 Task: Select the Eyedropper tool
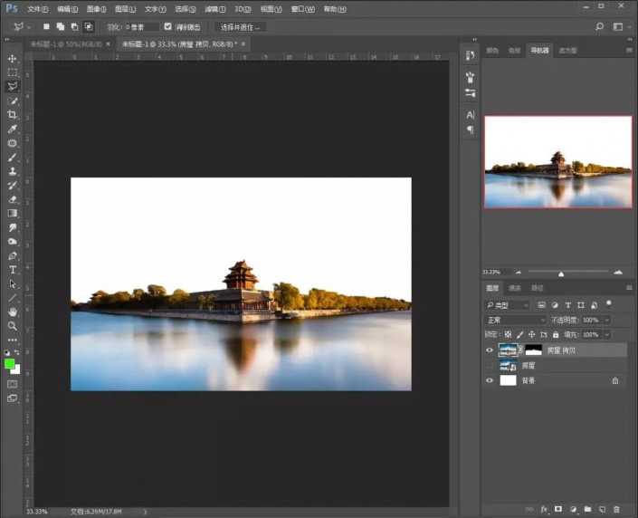point(13,129)
